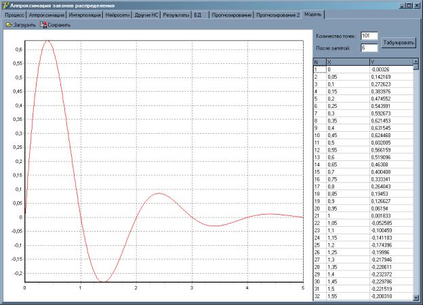Click the table scrollbar down arrow
This screenshot has width=423, height=305.
(x=416, y=298)
